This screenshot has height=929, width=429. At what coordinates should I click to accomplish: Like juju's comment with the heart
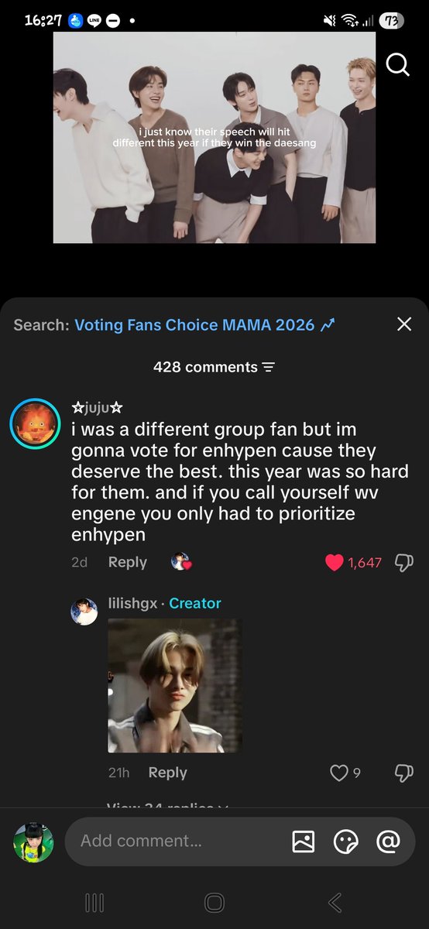point(335,563)
